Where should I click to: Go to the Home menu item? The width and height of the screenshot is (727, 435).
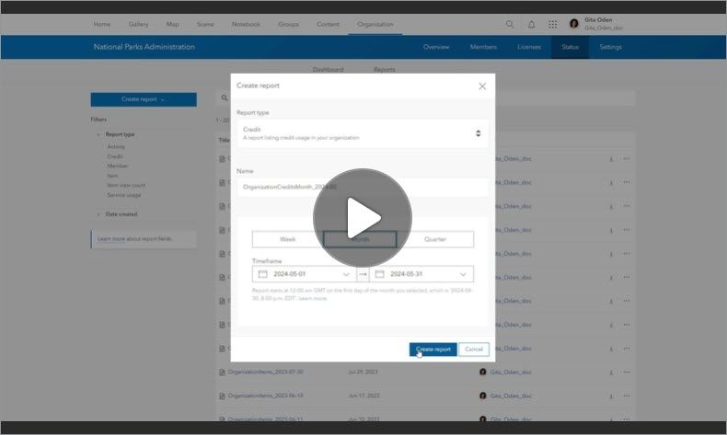tap(102, 24)
